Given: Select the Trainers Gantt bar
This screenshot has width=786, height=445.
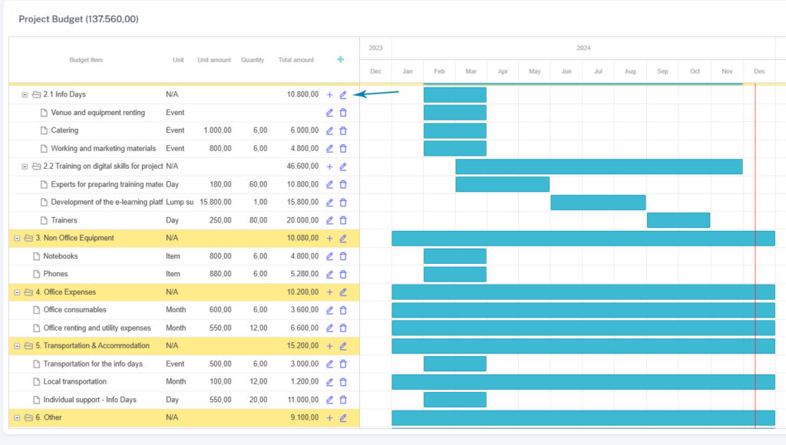Looking at the screenshot, I should (x=679, y=220).
